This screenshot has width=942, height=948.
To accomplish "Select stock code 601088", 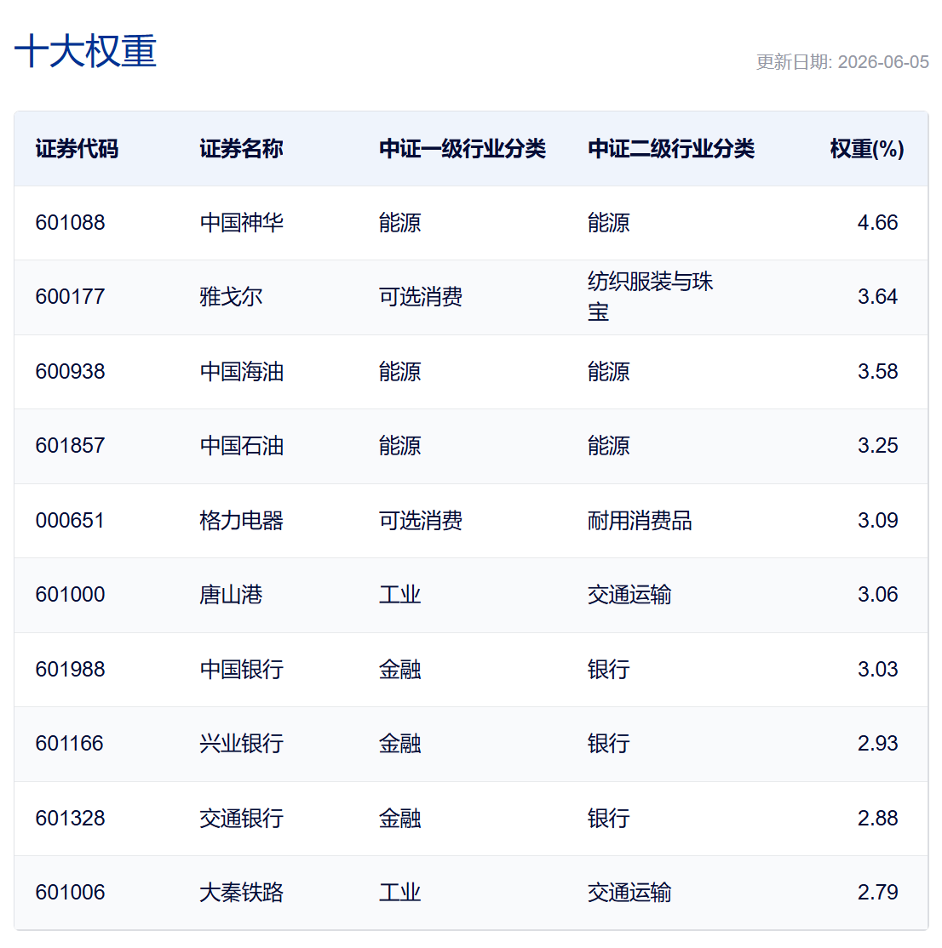I will click(70, 222).
